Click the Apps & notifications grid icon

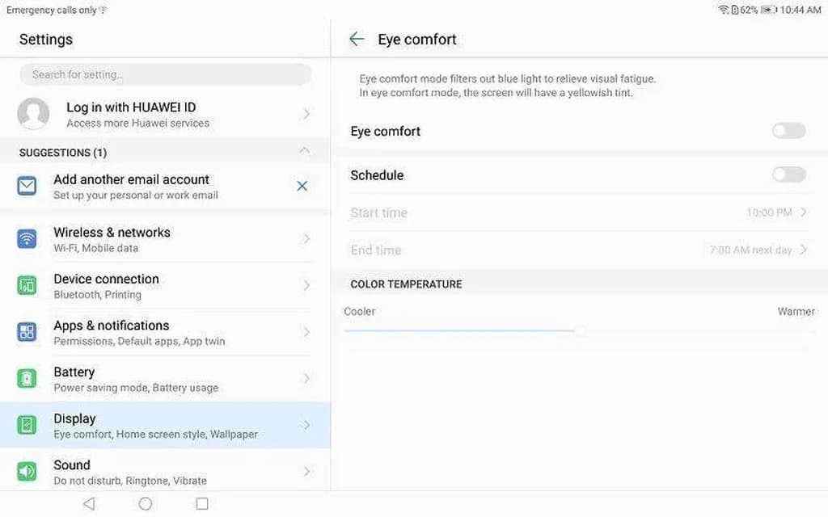click(x=27, y=332)
